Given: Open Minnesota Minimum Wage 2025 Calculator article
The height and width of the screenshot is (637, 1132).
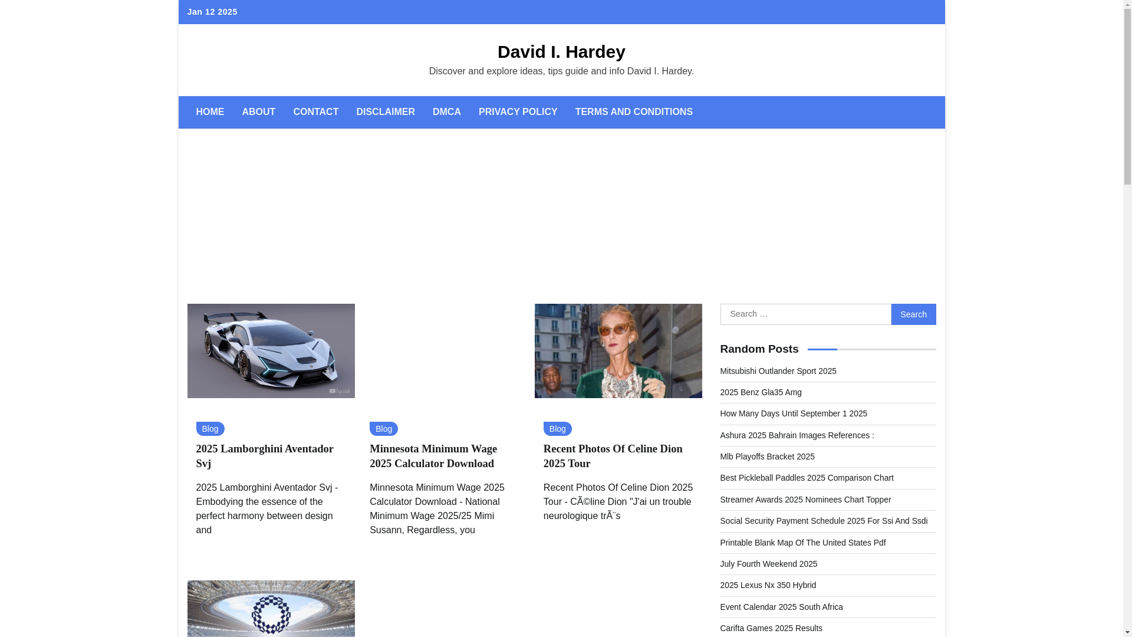Looking at the screenshot, I should pos(433,456).
